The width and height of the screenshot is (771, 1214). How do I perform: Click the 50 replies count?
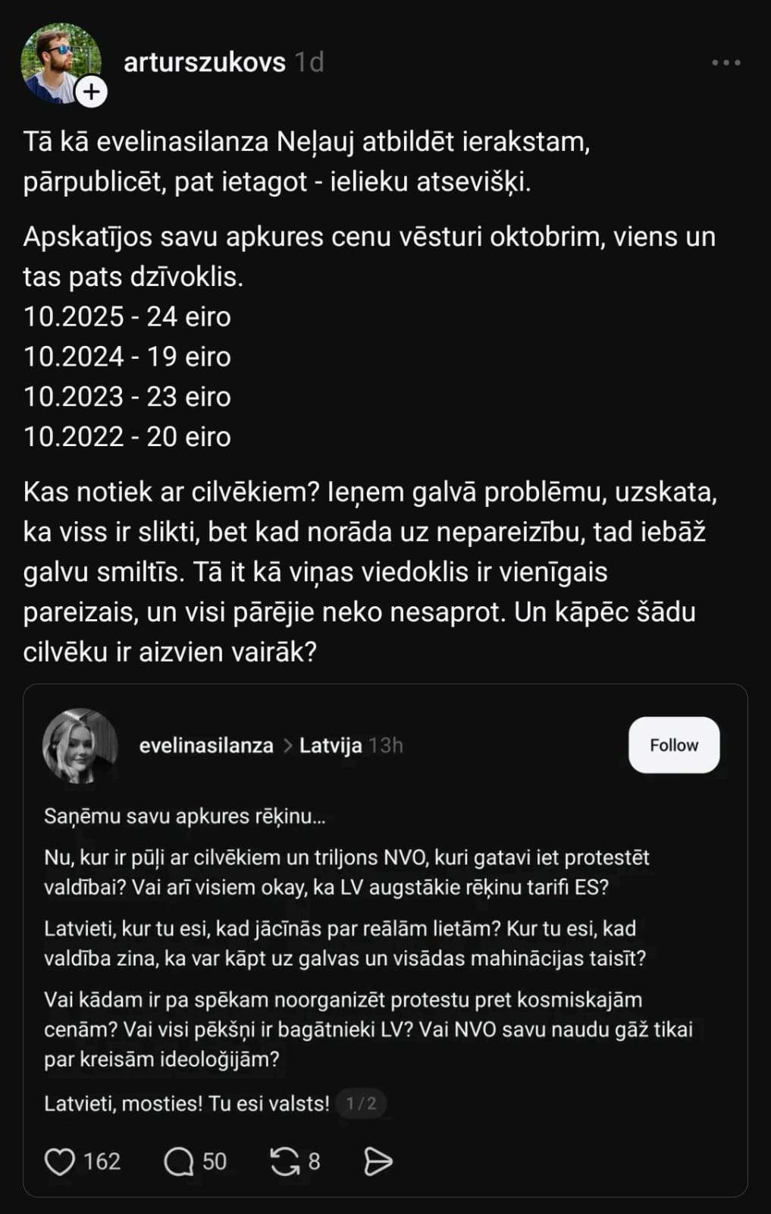215,1161
